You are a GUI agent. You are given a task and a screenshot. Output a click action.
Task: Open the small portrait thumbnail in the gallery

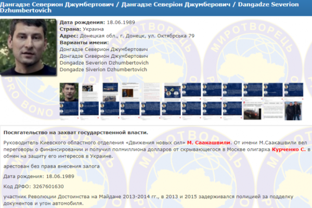click(69, 92)
